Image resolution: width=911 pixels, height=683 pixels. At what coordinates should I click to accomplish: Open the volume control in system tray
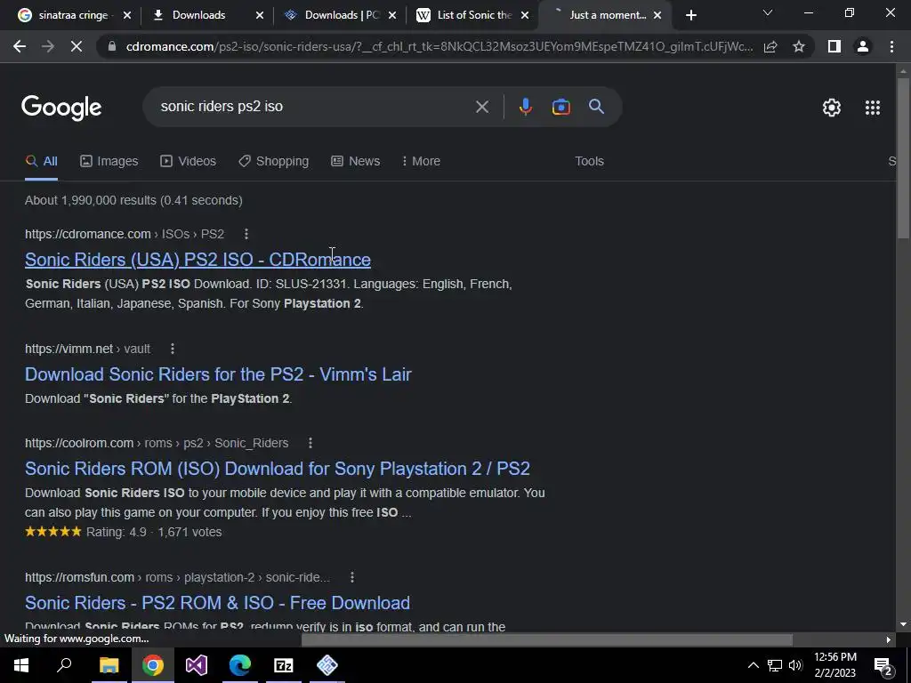(795, 665)
